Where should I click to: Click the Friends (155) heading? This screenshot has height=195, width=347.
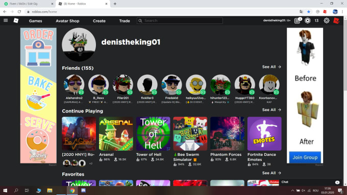(78, 68)
